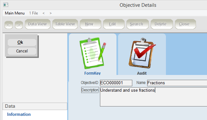Click the menu bar '<' item

click(44, 13)
